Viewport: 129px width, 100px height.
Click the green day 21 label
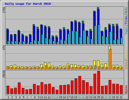tap(83, 97)
